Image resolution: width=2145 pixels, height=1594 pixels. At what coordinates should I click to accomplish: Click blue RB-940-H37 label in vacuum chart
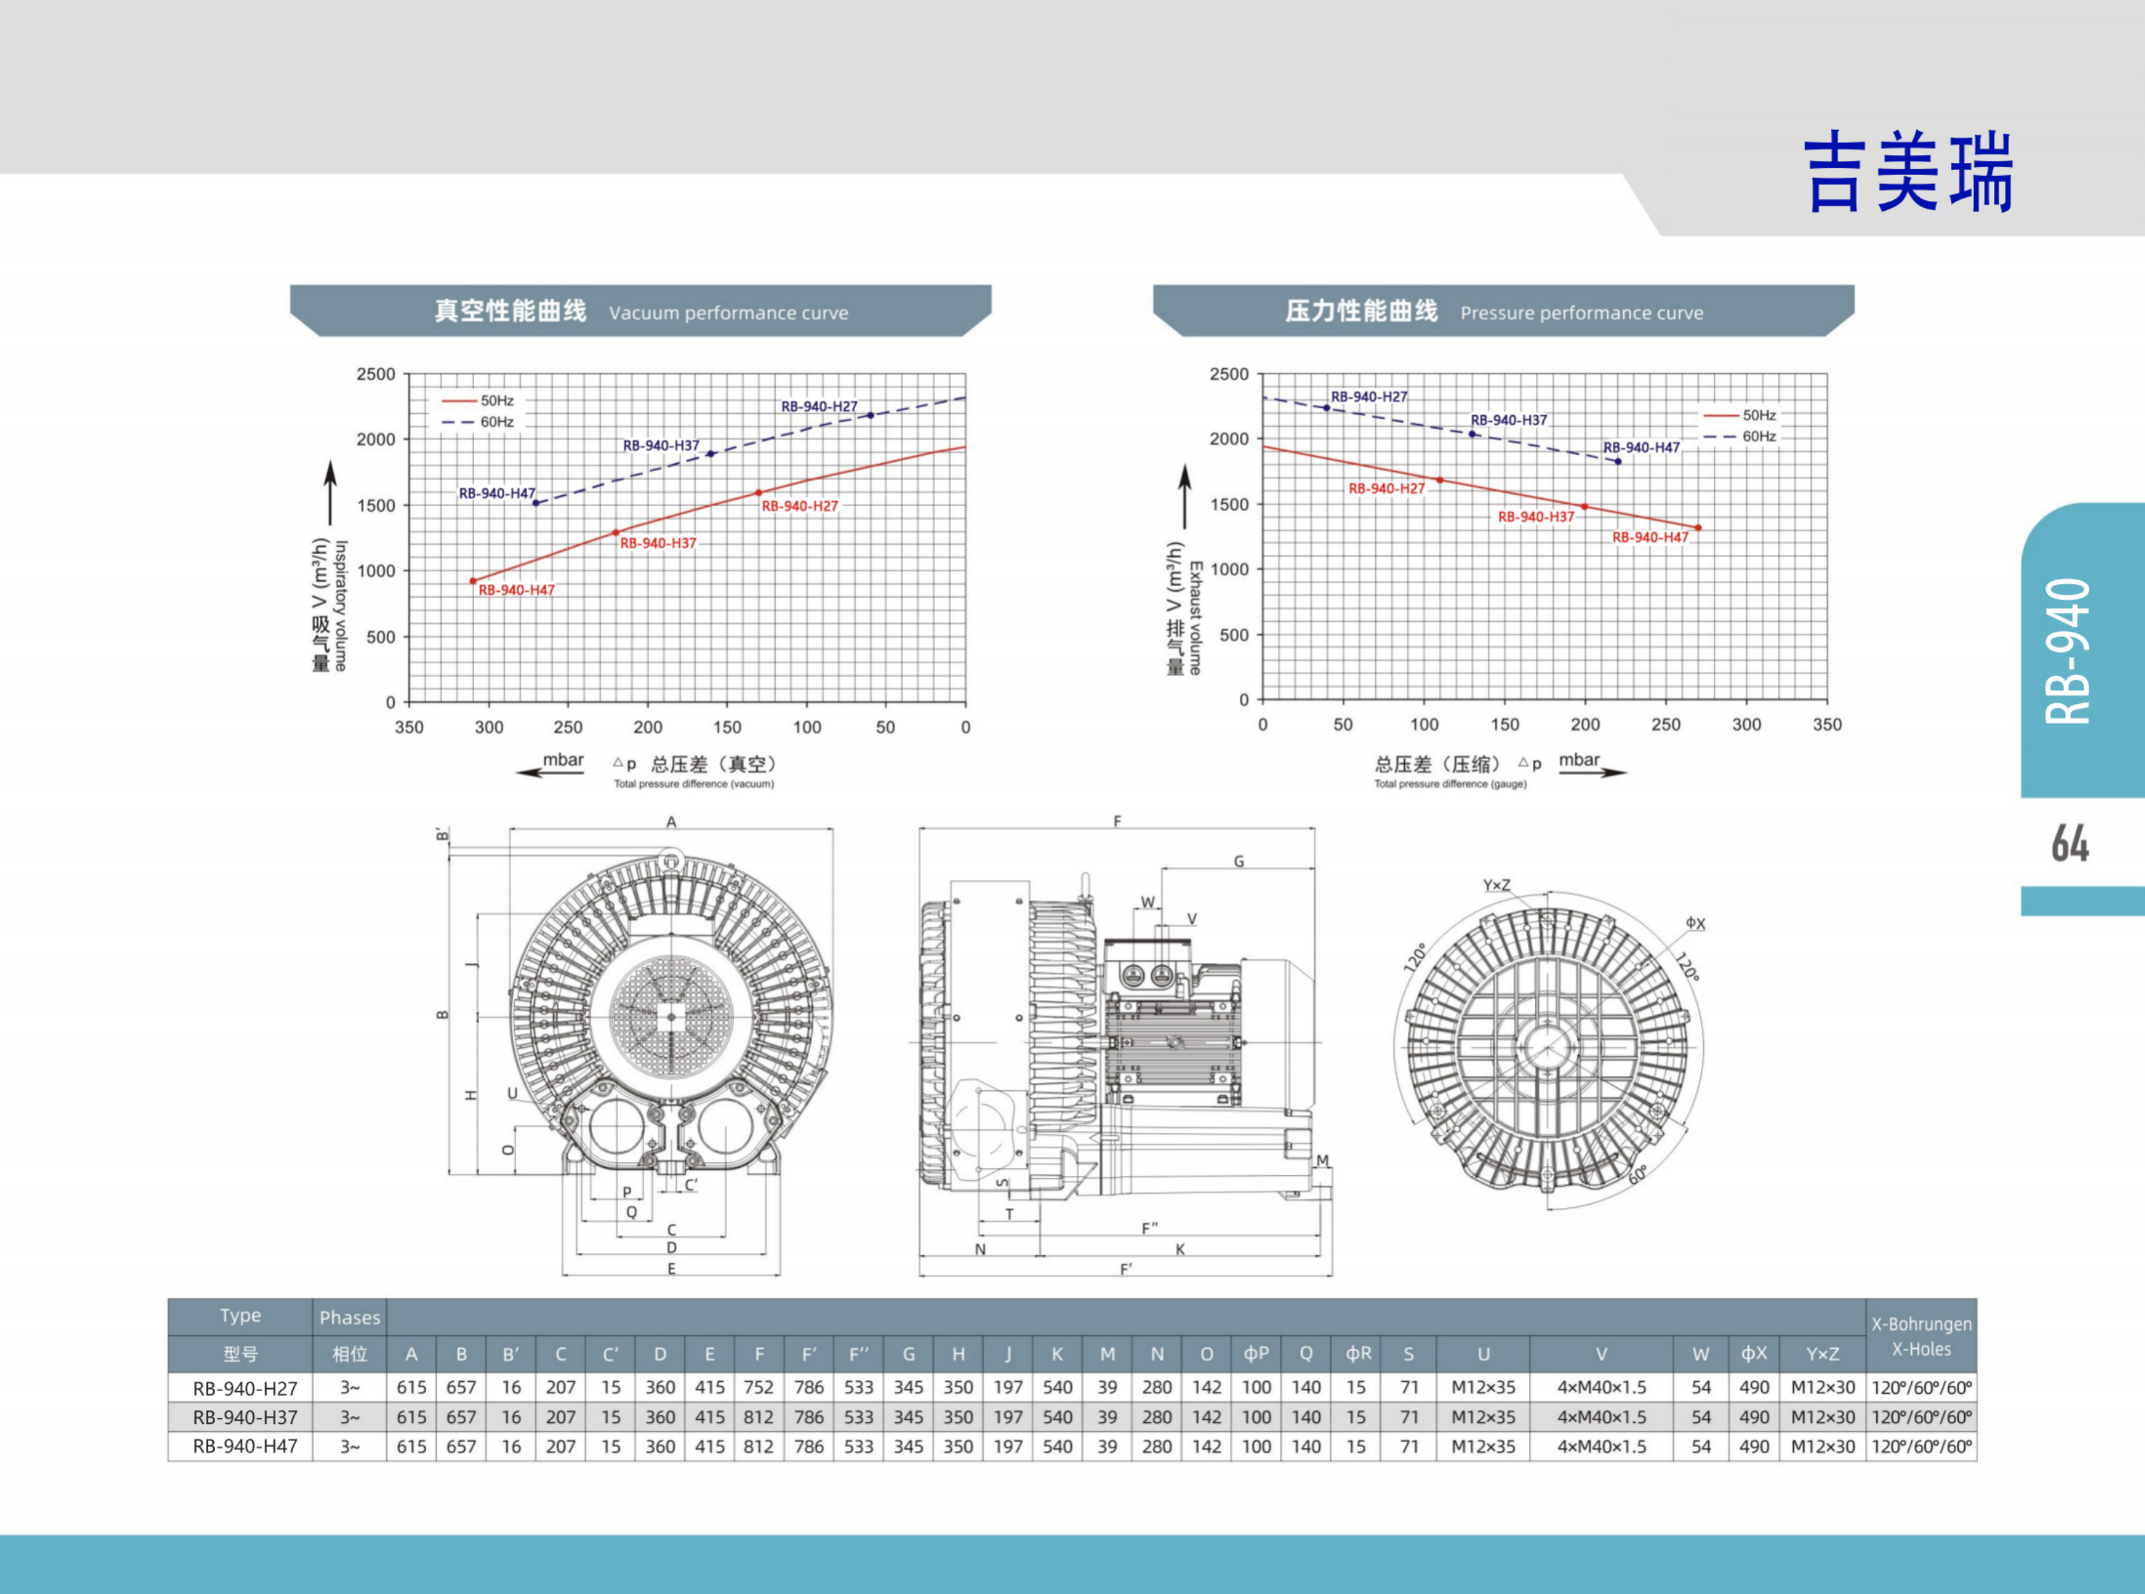(x=661, y=446)
